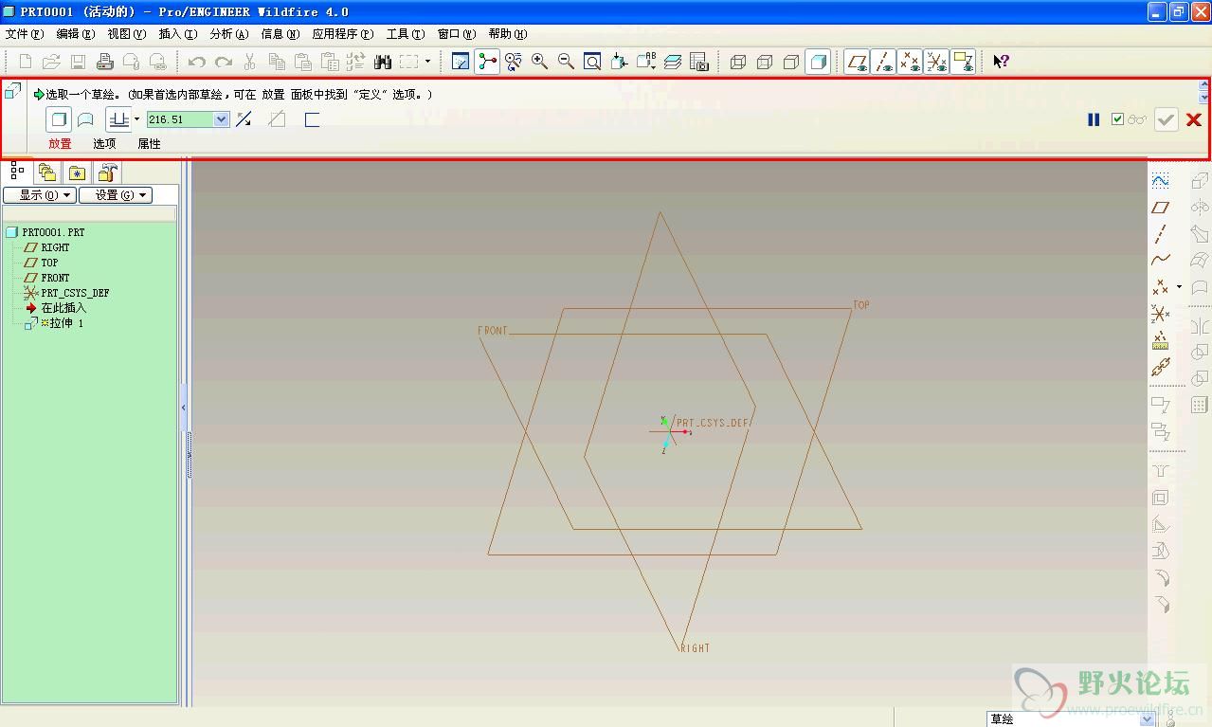Open the 工具 menu
The image size is (1212, 727).
[x=406, y=34]
